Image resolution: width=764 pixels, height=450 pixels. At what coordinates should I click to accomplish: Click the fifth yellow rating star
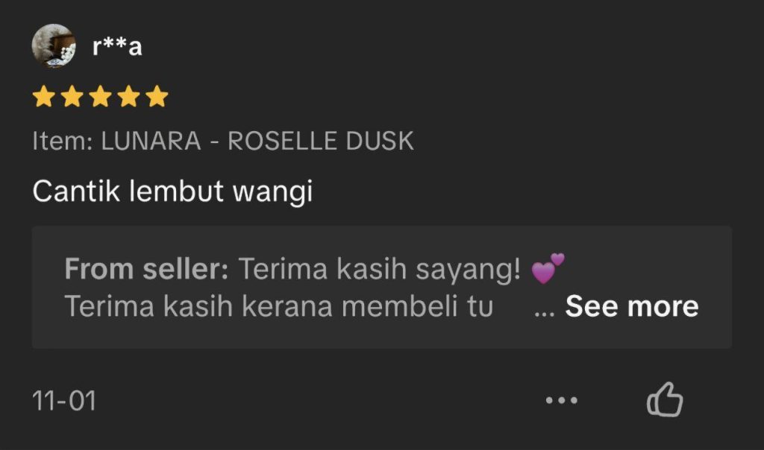pos(157,96)
